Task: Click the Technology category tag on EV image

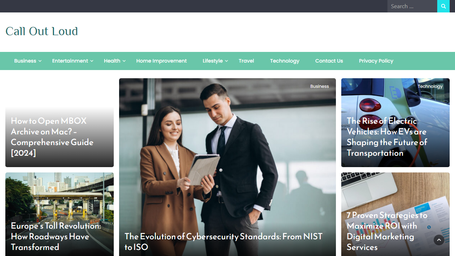Action: (x=430, y=86)
